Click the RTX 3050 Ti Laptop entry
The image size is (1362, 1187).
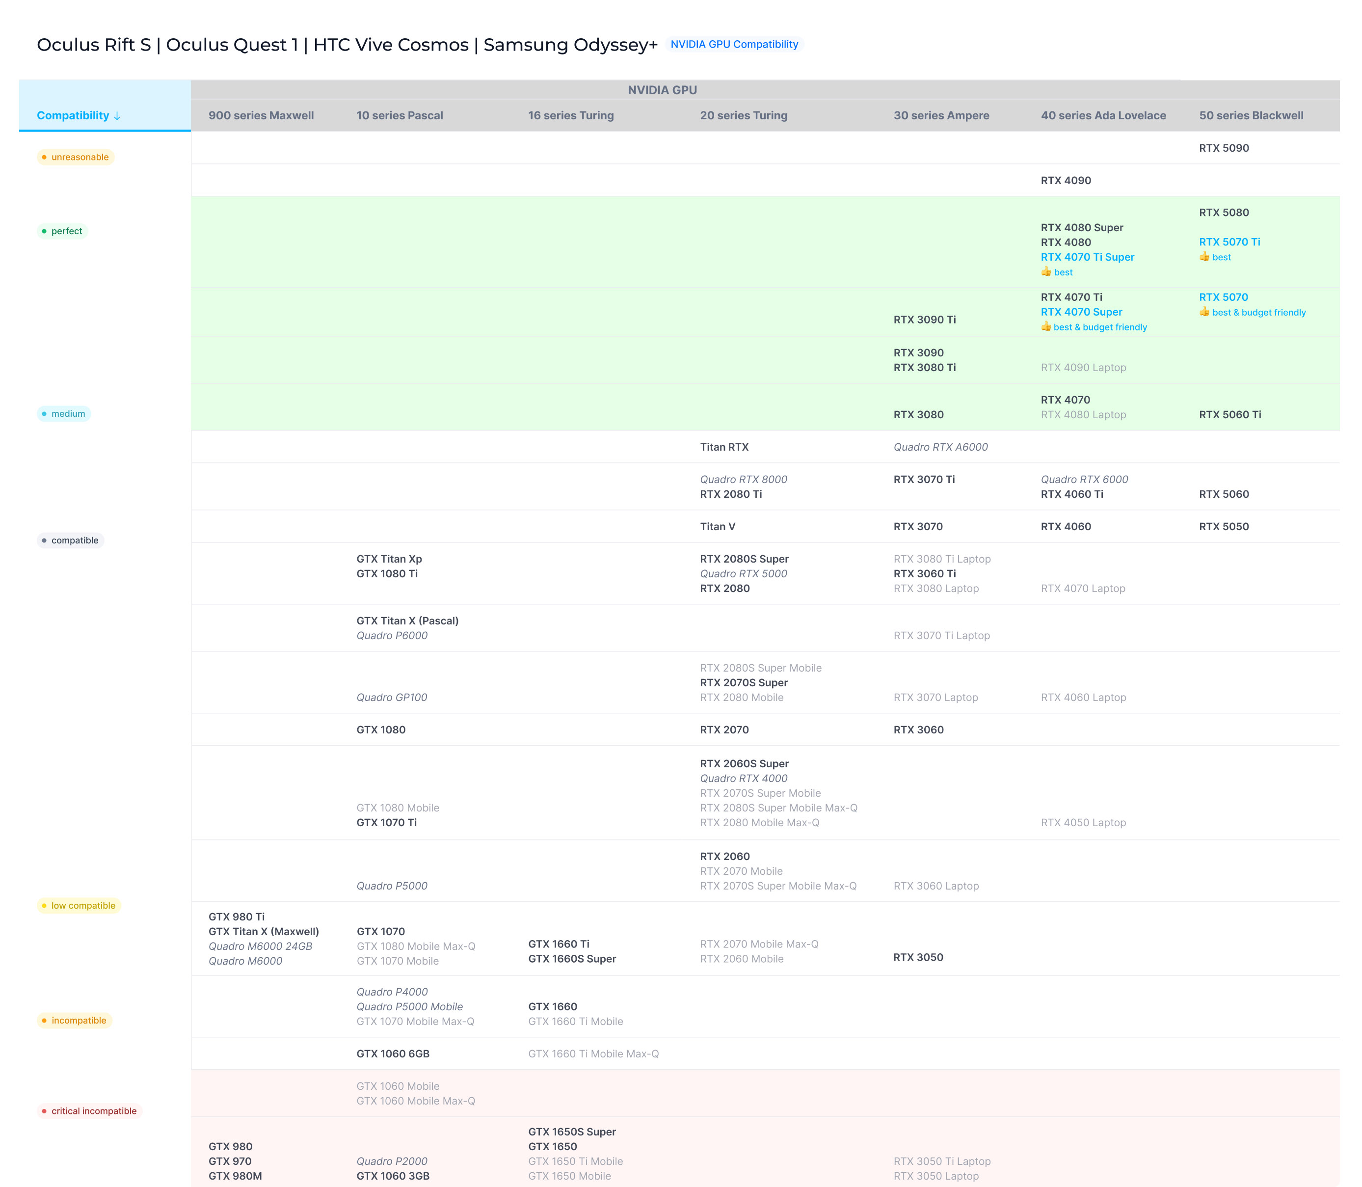pos(942,1162)
